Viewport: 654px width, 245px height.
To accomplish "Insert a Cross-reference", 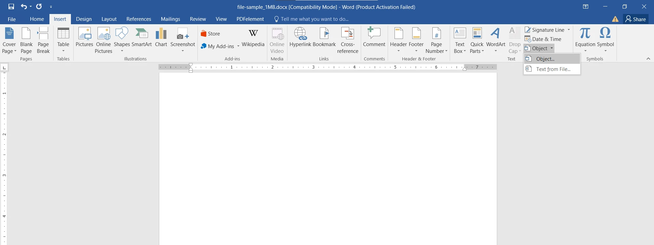I will pos(347,40).
